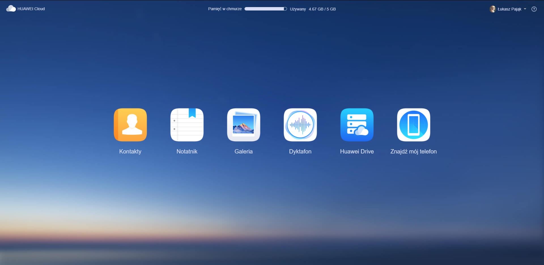Click the 4.67 GB / 5 GB value
Image resolution: width=544 pixels, height=265 pixels.
pos(322,9)
